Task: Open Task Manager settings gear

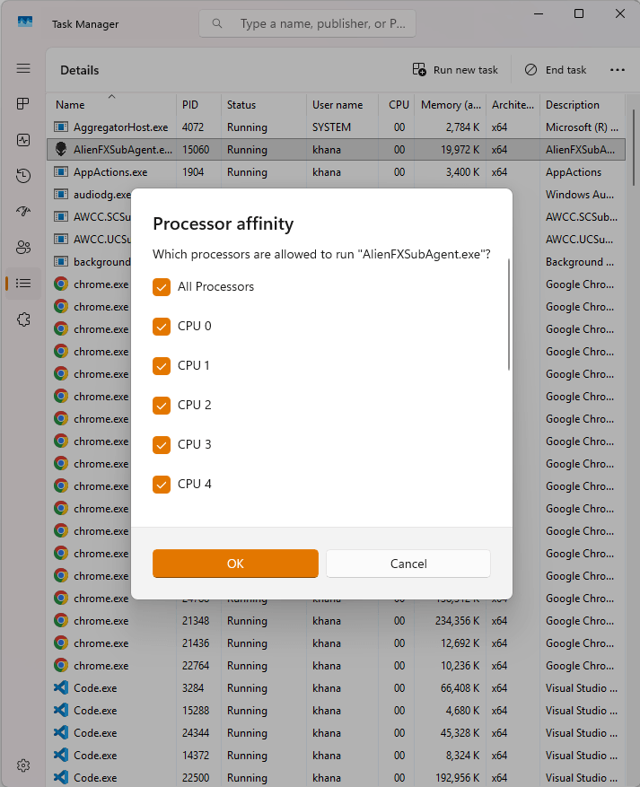Action: (23, 765)
